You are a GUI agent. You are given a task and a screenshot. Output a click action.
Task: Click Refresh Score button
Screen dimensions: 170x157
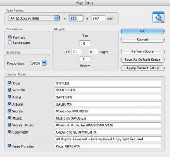tap(143, 51)
